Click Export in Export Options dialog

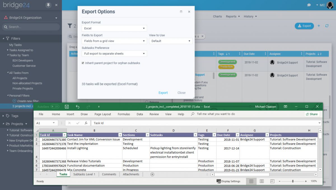(x=163, y=93)
